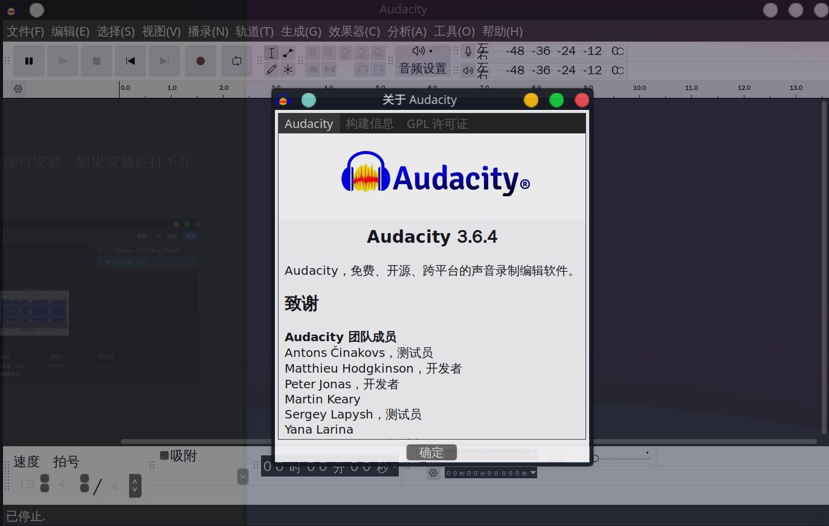This screenshot has width=829, height=526.
Task: Click the main window's Audacity title icon
Action: click(11, 10)
